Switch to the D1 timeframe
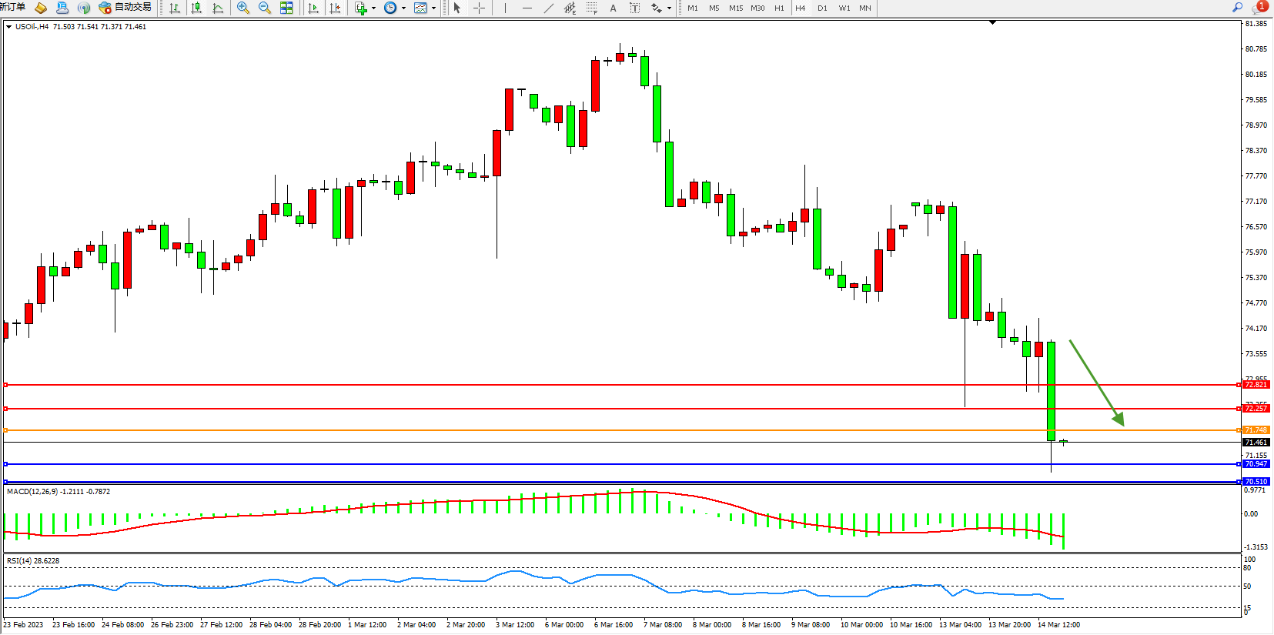 point(822,8)
